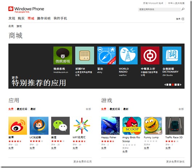192x168 pixels.
Task: Click the search magnifier icon
Action: (183, 9)
